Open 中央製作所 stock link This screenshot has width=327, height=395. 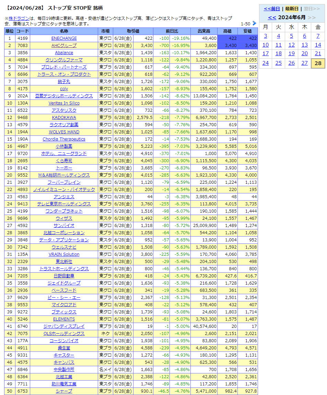pos(64,370)
